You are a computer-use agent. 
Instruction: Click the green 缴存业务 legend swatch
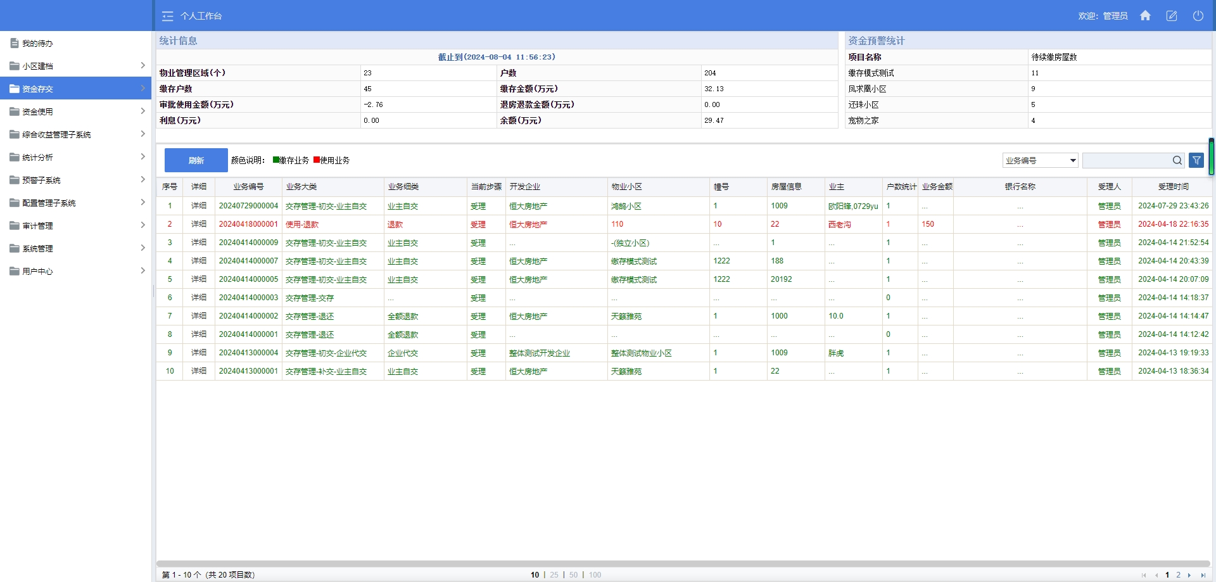[x=276, y=160]
